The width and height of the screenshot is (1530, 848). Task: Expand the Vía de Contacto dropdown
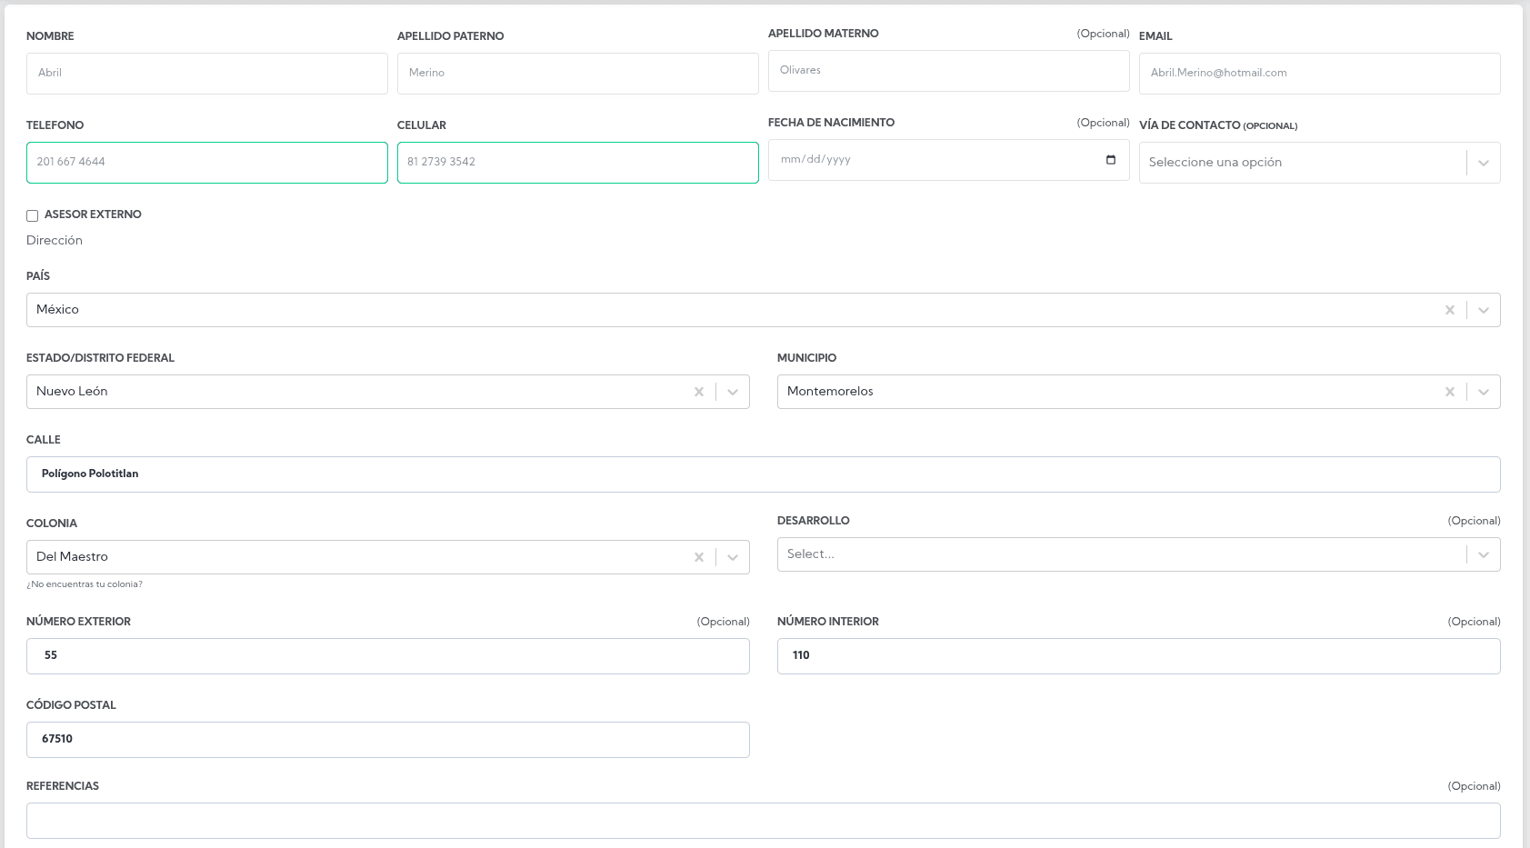[1483, 163]
